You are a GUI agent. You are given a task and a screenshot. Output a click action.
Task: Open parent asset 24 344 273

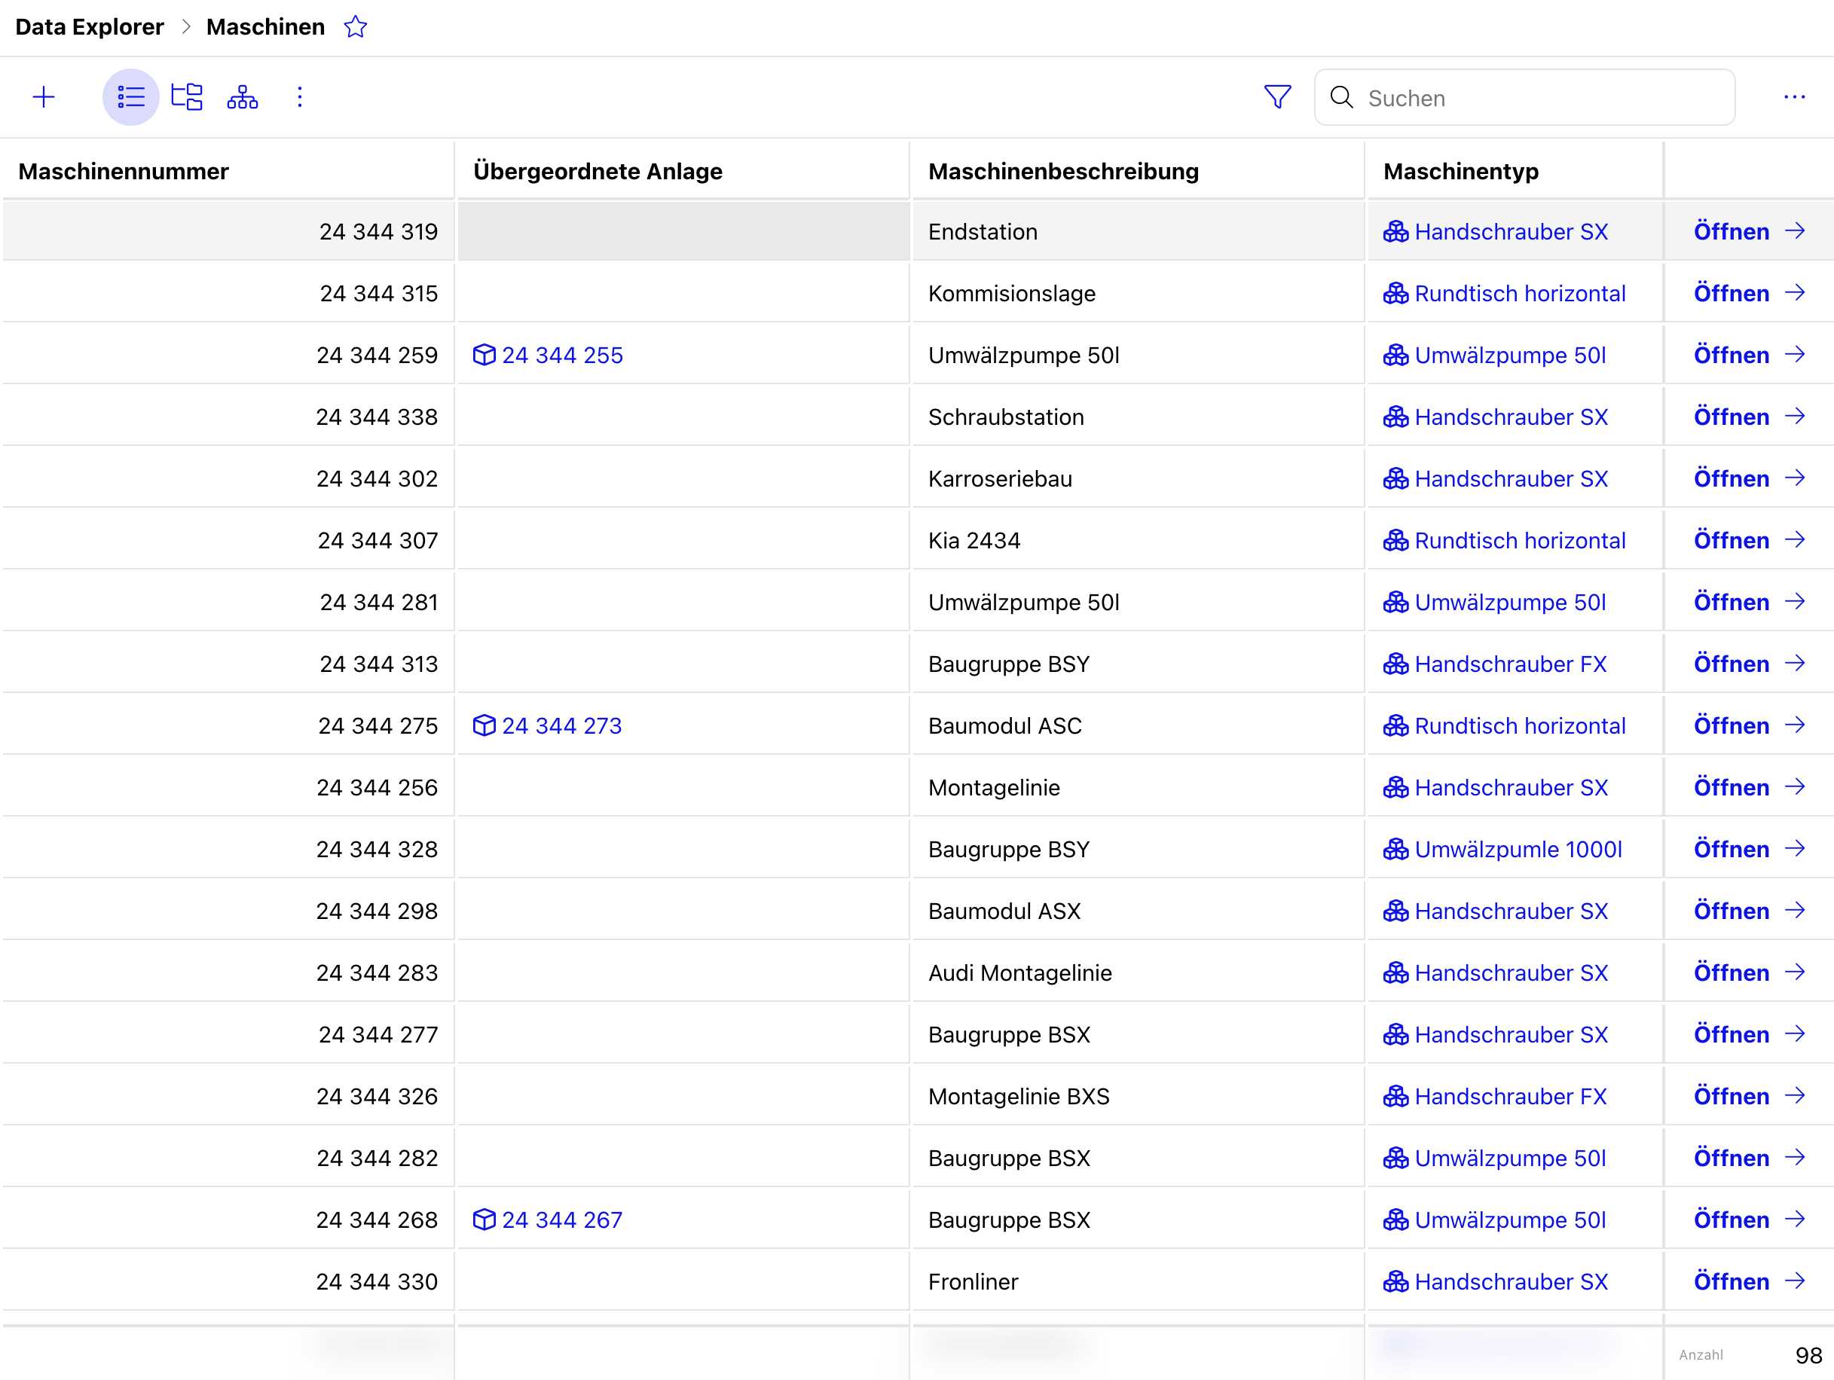coord(547,726)
